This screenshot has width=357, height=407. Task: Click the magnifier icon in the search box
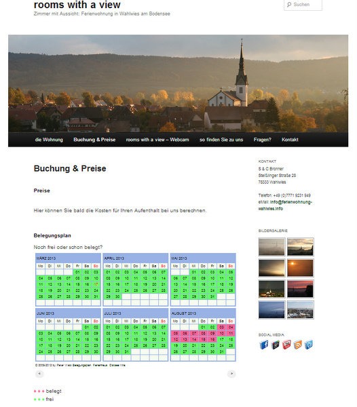point(289,5)
